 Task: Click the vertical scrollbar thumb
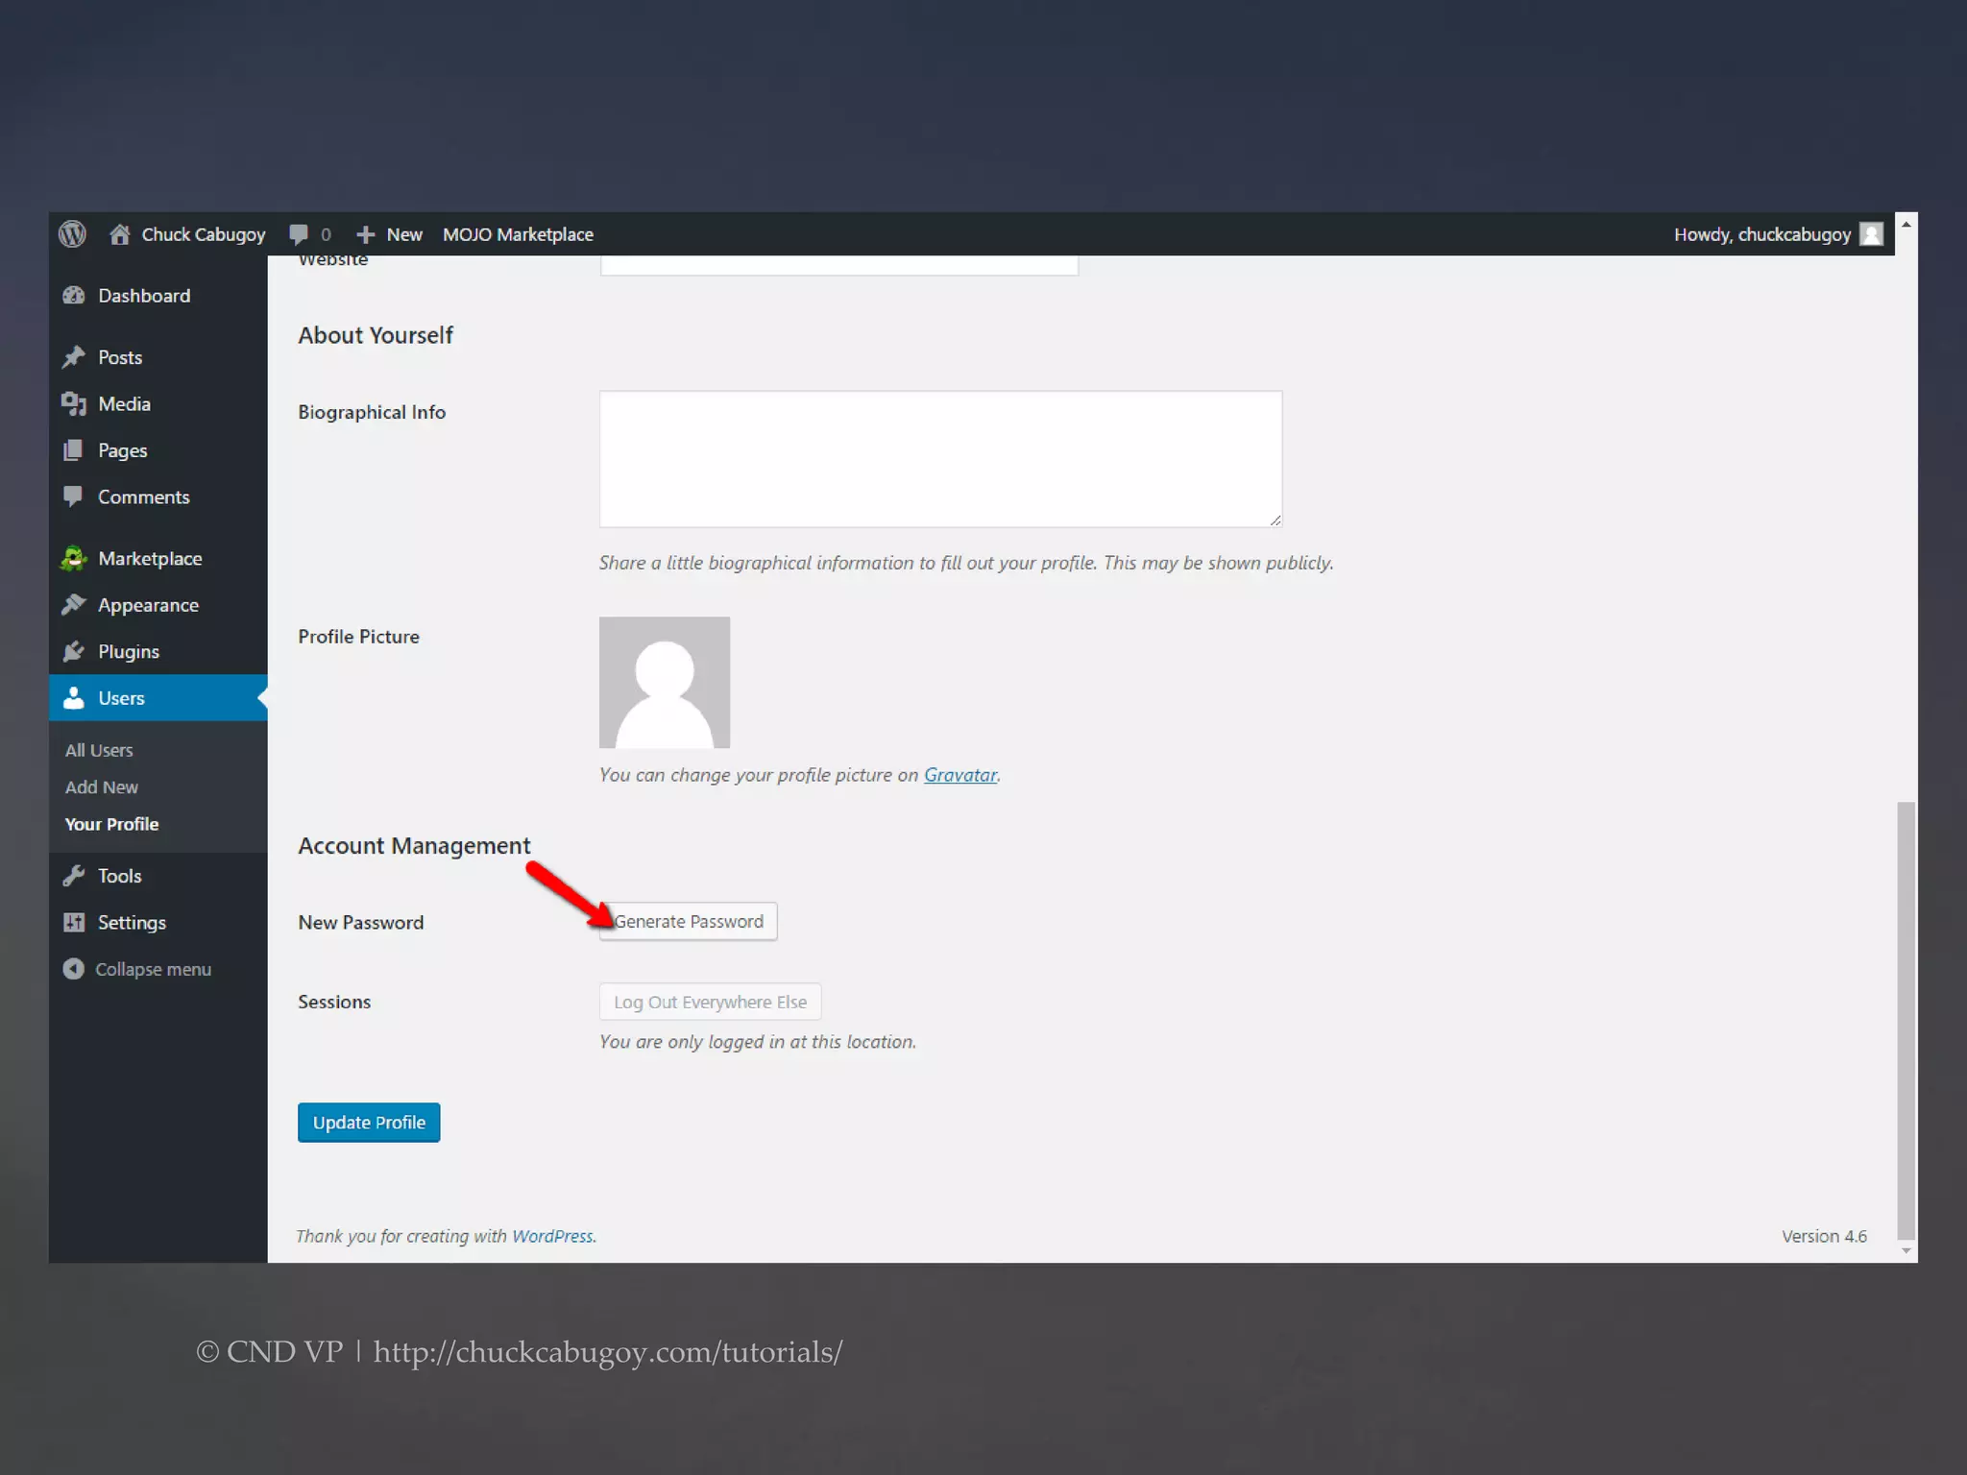(1906, 1020)
